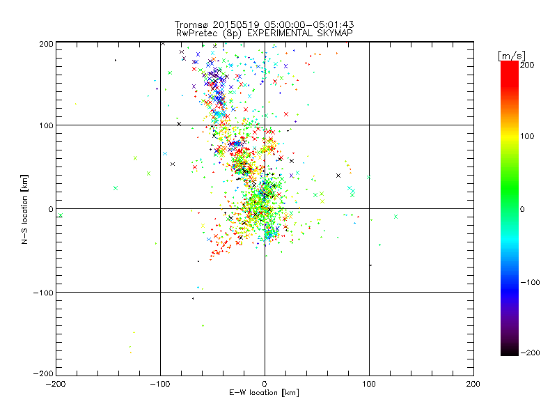
Task: Click the 'N-S location [km]' axis label
Action: point(24,209)
